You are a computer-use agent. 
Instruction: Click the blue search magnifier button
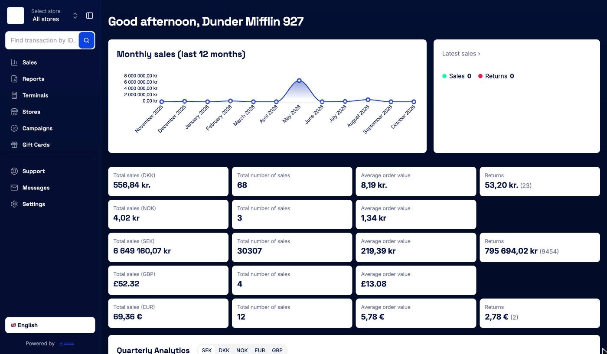pos(87,40)
